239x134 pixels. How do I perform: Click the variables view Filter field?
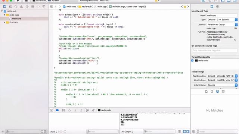(102, 131)
